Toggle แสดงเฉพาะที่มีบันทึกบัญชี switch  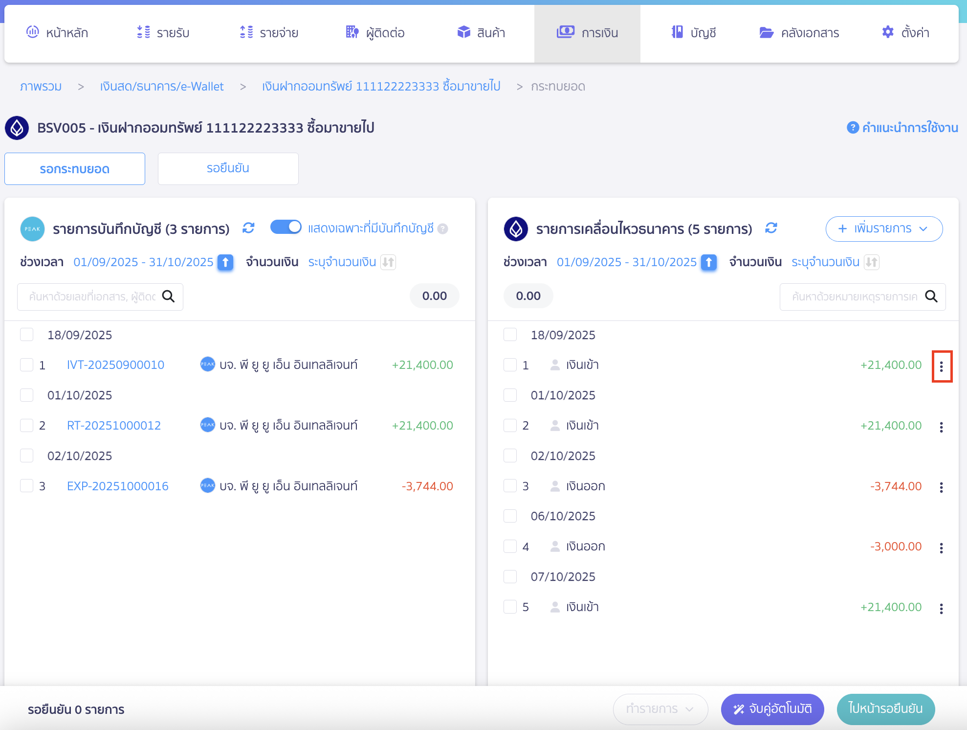pyautogui.click(x=286, y=228)
